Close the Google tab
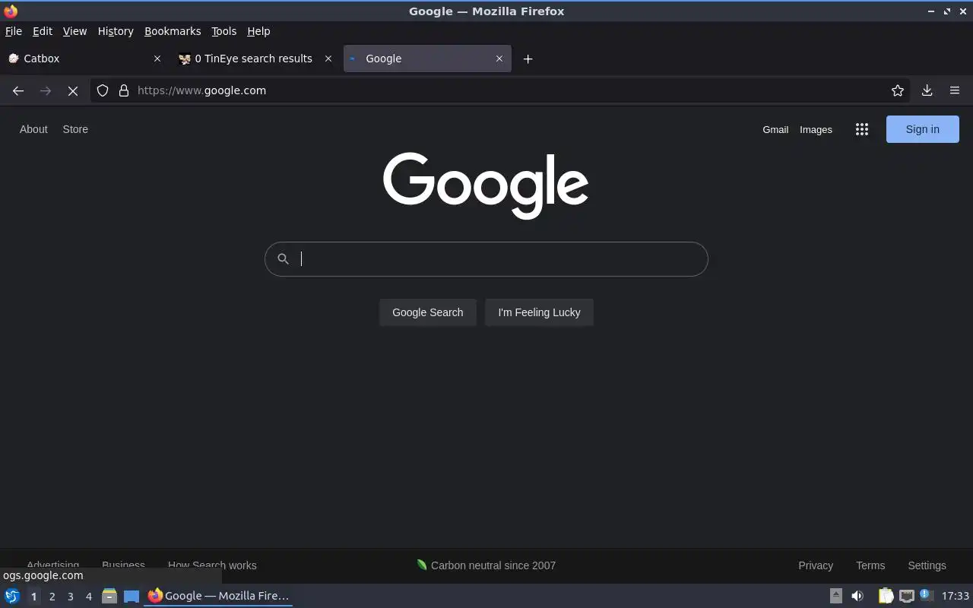This screenshot has height=608, width=973. pyautogui.click(x=499, y=59)
